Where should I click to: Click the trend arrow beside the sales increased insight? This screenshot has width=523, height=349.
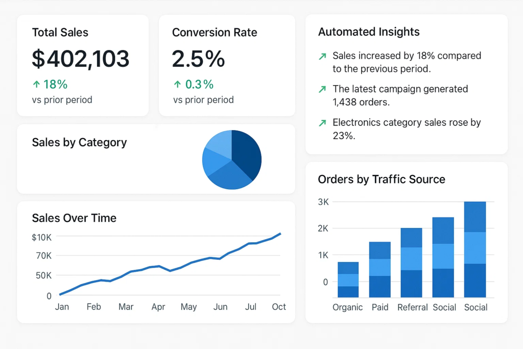(x=322, y=56)
